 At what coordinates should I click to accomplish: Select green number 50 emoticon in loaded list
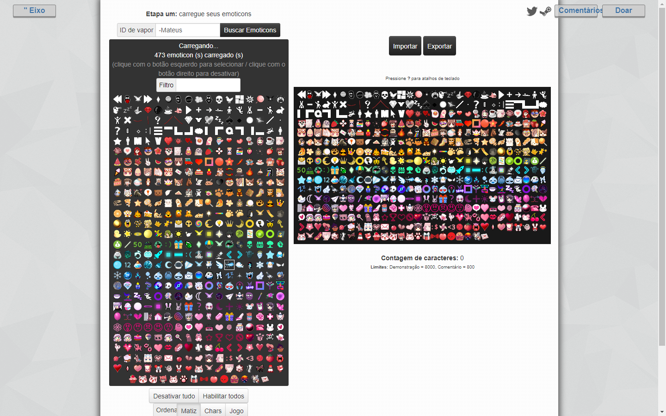tap(138, 245)
